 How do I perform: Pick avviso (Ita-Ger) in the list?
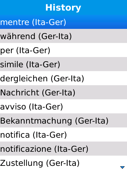[64, 106]
